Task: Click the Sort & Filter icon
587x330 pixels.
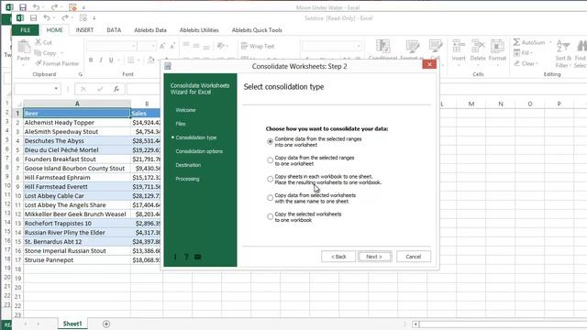Action: [x=562, y=47]
